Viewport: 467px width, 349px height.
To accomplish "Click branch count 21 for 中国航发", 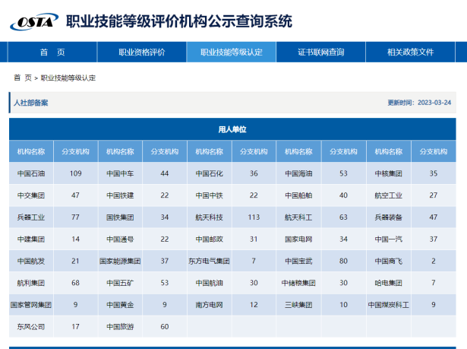I will click(75, 261).
